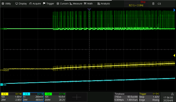Click the f(C1) frequency counter readout

[x=136, y=5]
